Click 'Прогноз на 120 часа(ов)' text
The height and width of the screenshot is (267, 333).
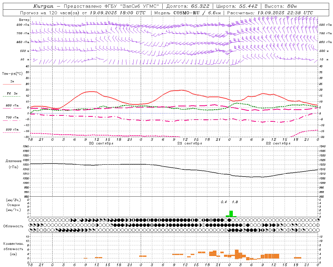(50, 13)
